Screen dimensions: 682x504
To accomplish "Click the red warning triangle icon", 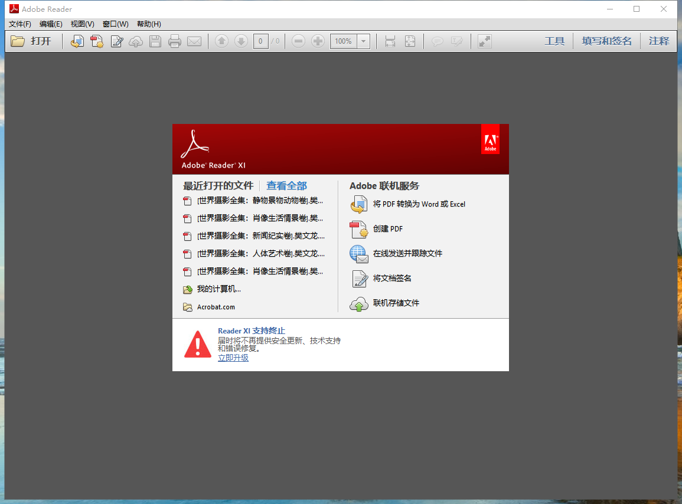I will click(198, 344).
